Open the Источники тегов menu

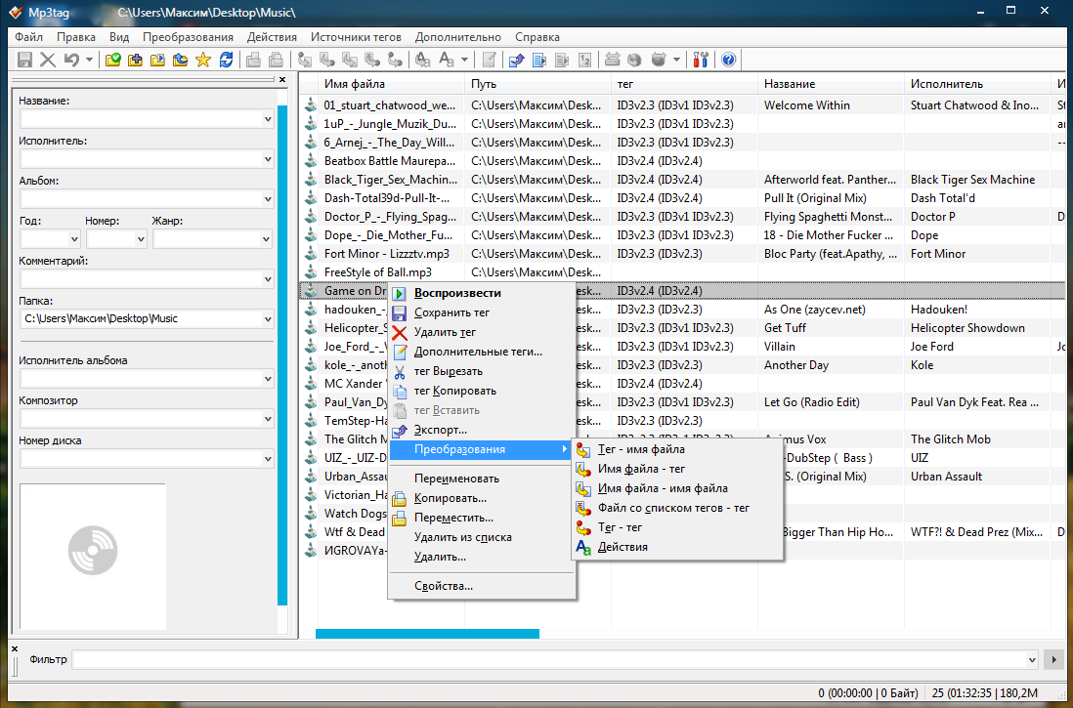(356, 37)
